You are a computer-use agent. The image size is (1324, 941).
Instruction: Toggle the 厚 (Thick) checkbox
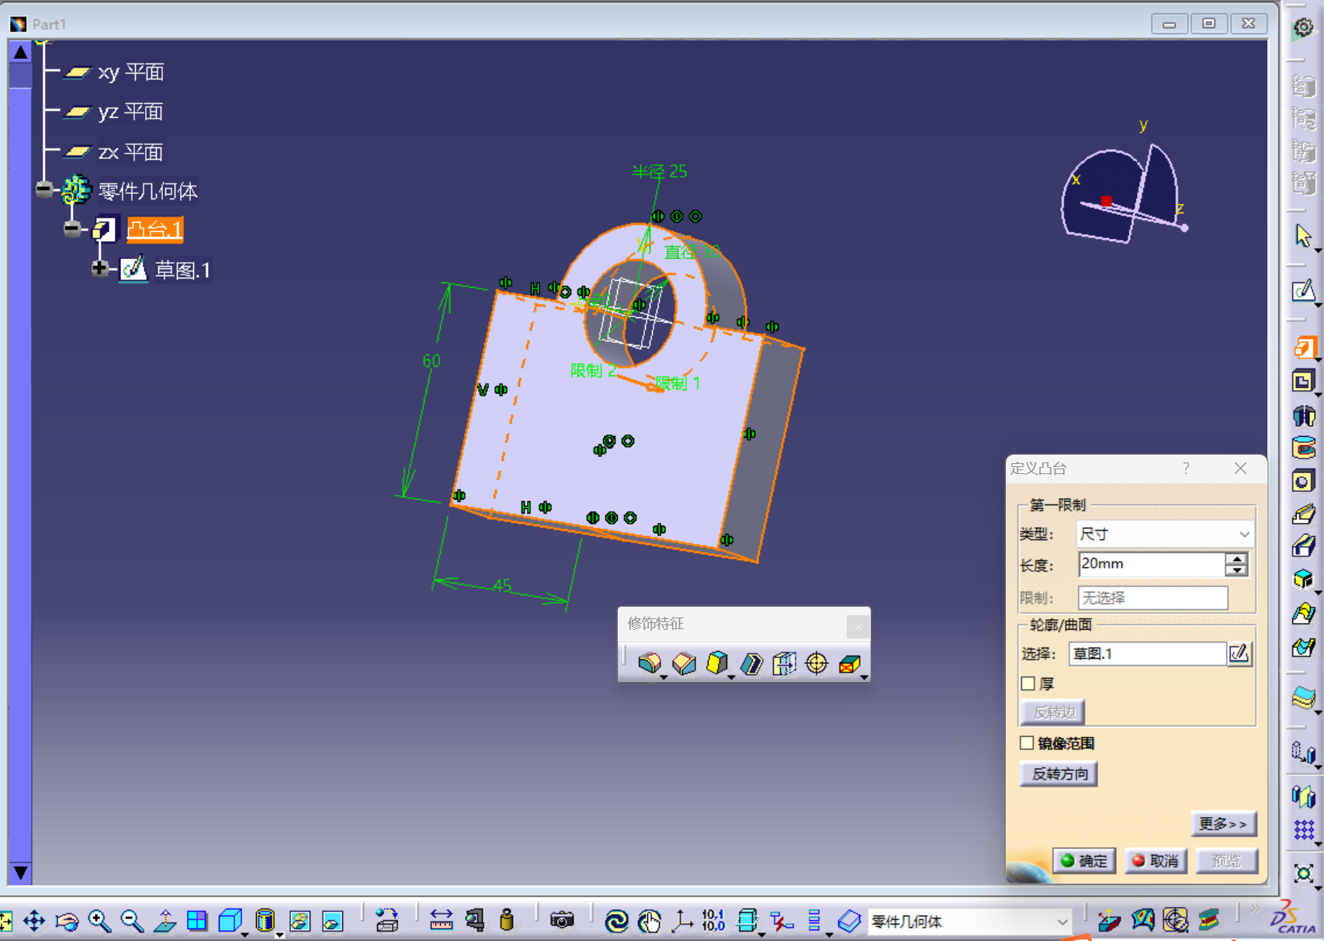pos(1028,683)
